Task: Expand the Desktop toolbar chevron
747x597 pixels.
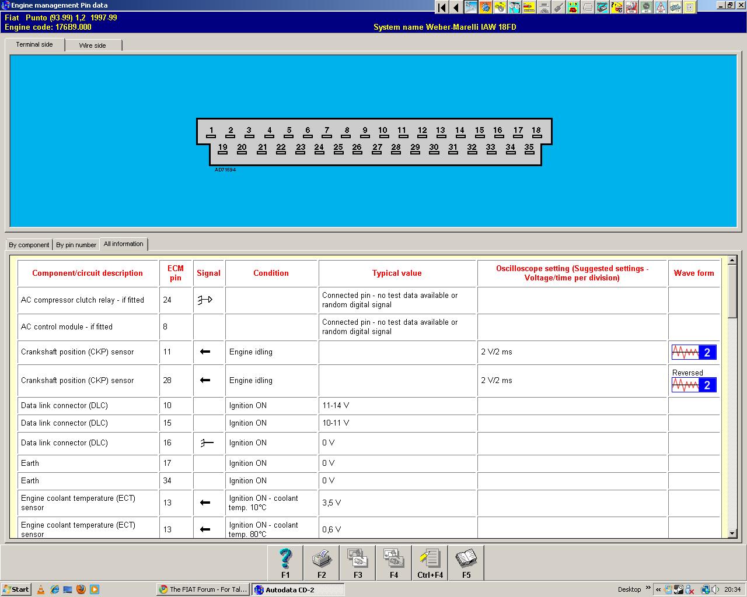Action: pos(648,588)
